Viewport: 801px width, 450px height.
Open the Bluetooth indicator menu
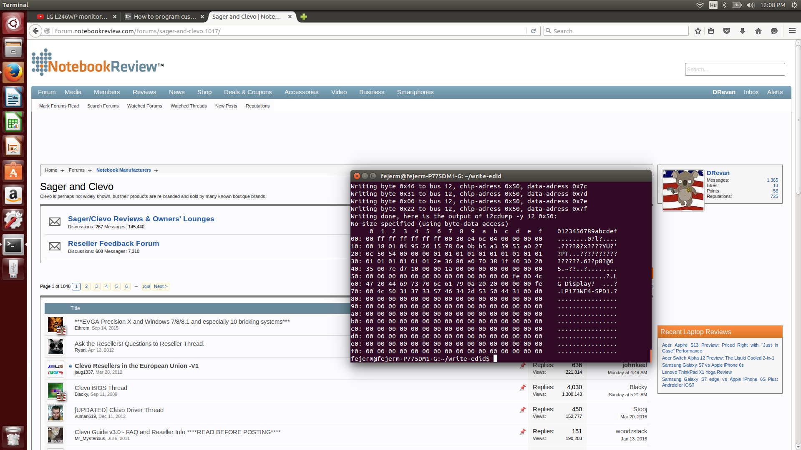(724, 5)
